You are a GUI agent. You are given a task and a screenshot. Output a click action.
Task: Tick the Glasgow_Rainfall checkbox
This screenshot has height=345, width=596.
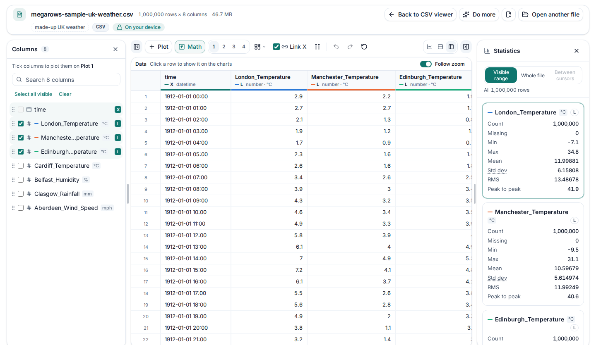coord(21,194)
